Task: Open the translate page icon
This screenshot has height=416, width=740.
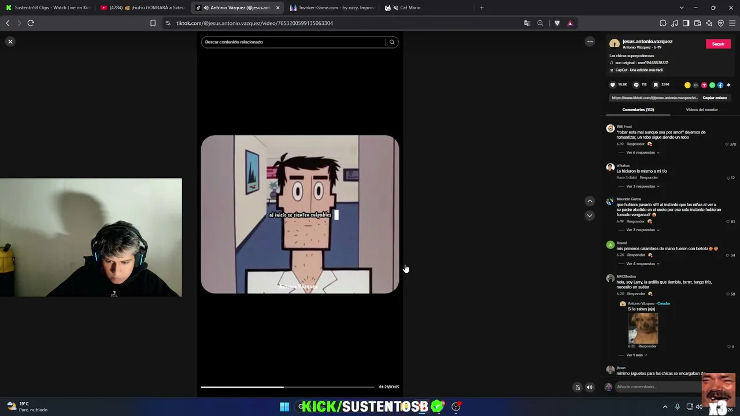Action: 527,23
